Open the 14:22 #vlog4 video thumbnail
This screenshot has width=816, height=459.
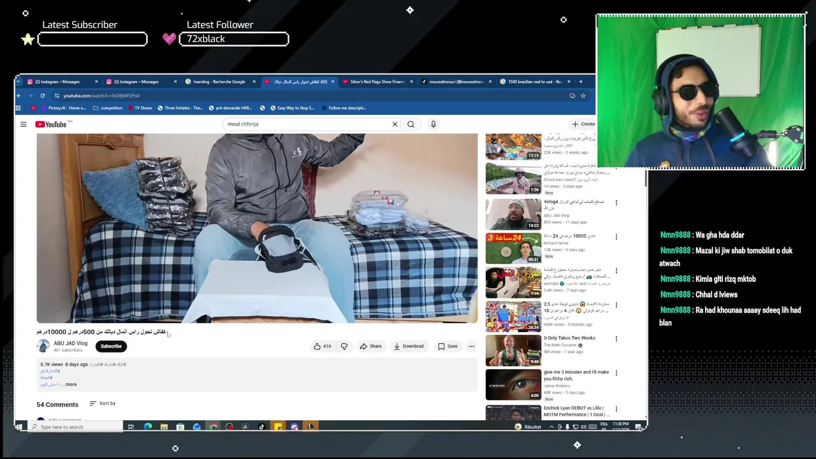point(513,214)
